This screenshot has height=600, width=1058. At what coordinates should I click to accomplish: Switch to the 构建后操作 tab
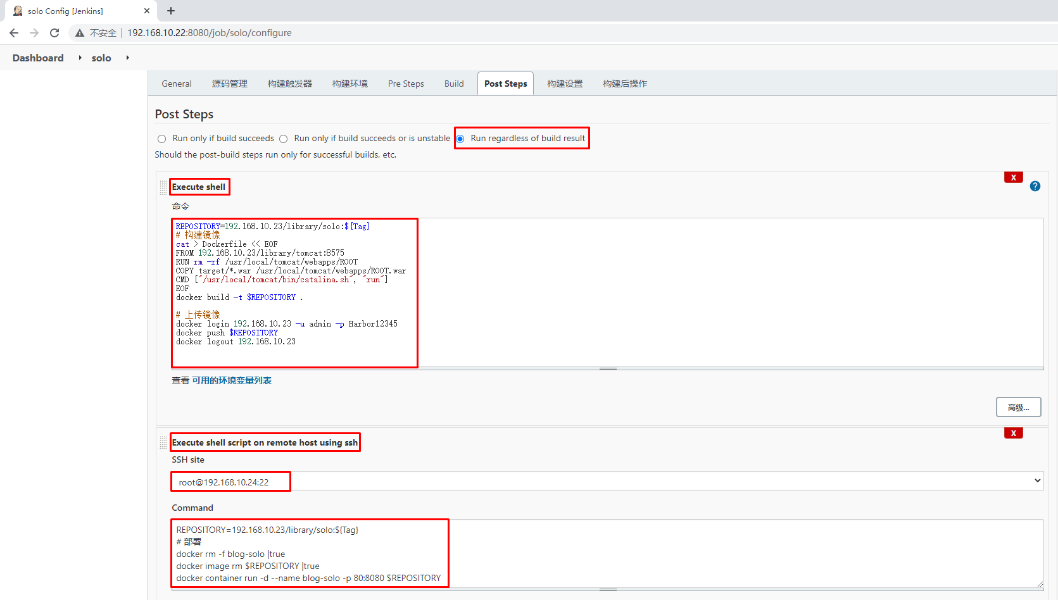(x=625, y=84)
